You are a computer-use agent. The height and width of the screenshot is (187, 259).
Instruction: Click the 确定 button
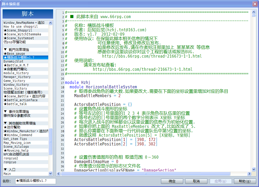172,181
